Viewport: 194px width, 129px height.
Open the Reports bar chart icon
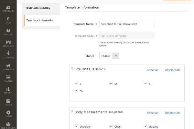point(8,90)
